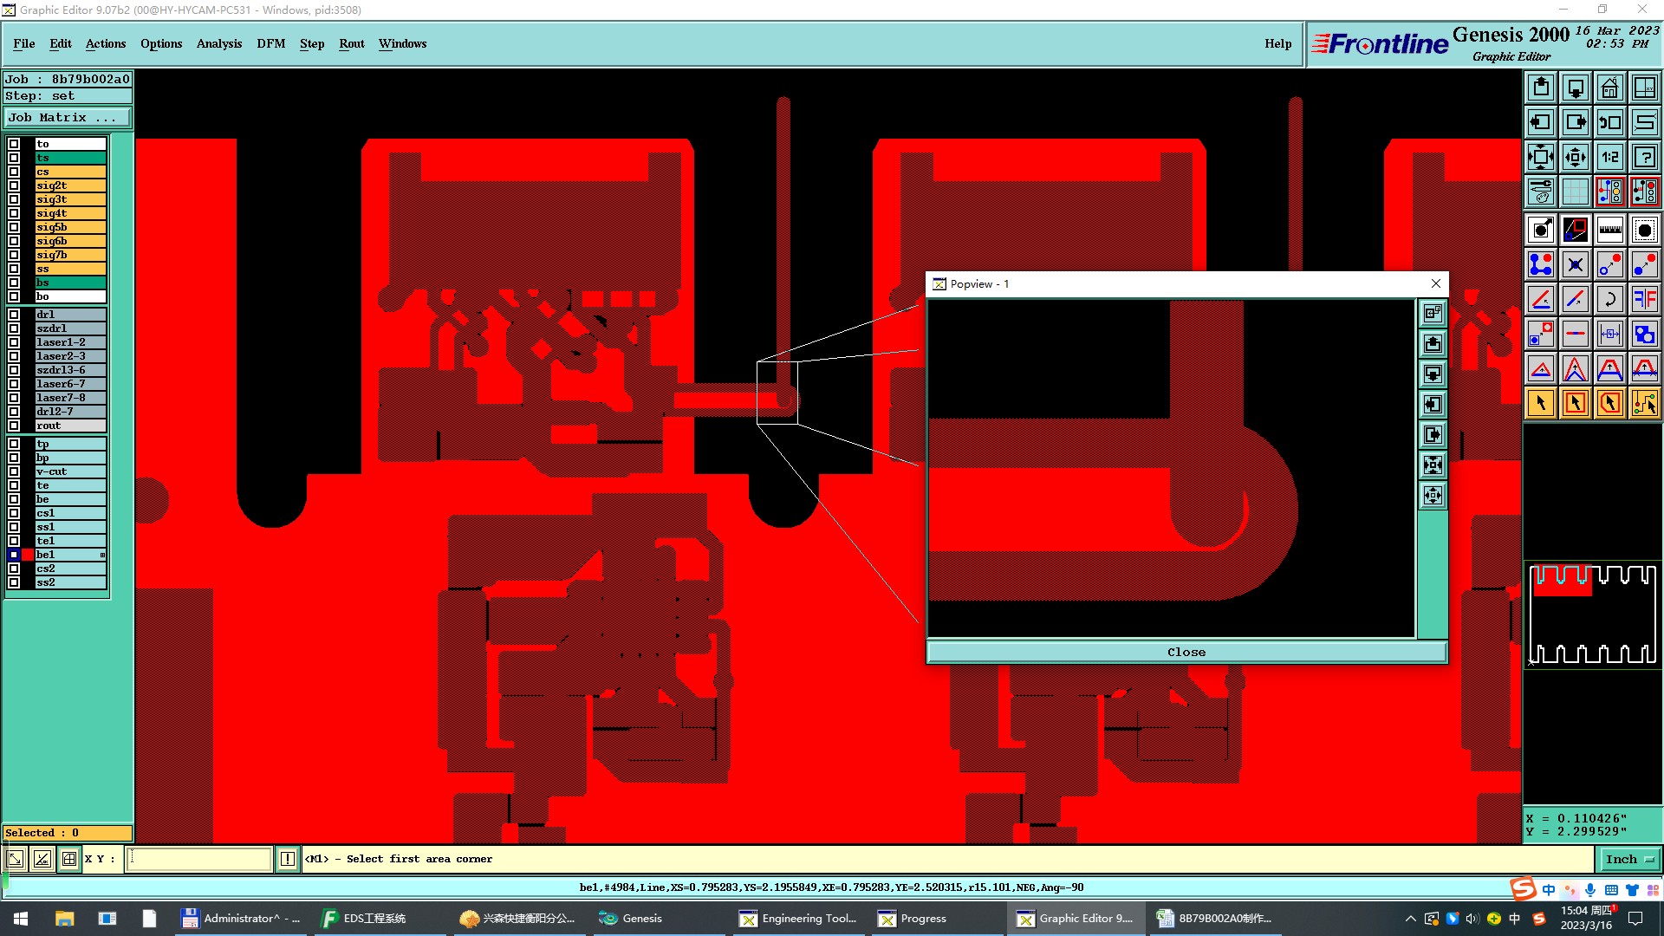This screenshot has width=1664, height=936.
Task: Enable the drl layer checkbox
Action: coord(14,315)
